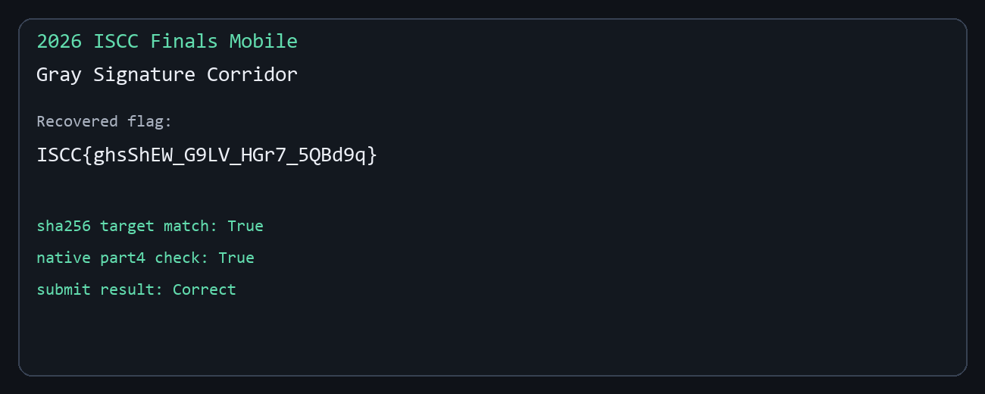Image resolution: width=985 pixels, height=394 pixels.
Task: Click the 2026 year in the heading
Action: pyautogui.click(x=59, y=41)
